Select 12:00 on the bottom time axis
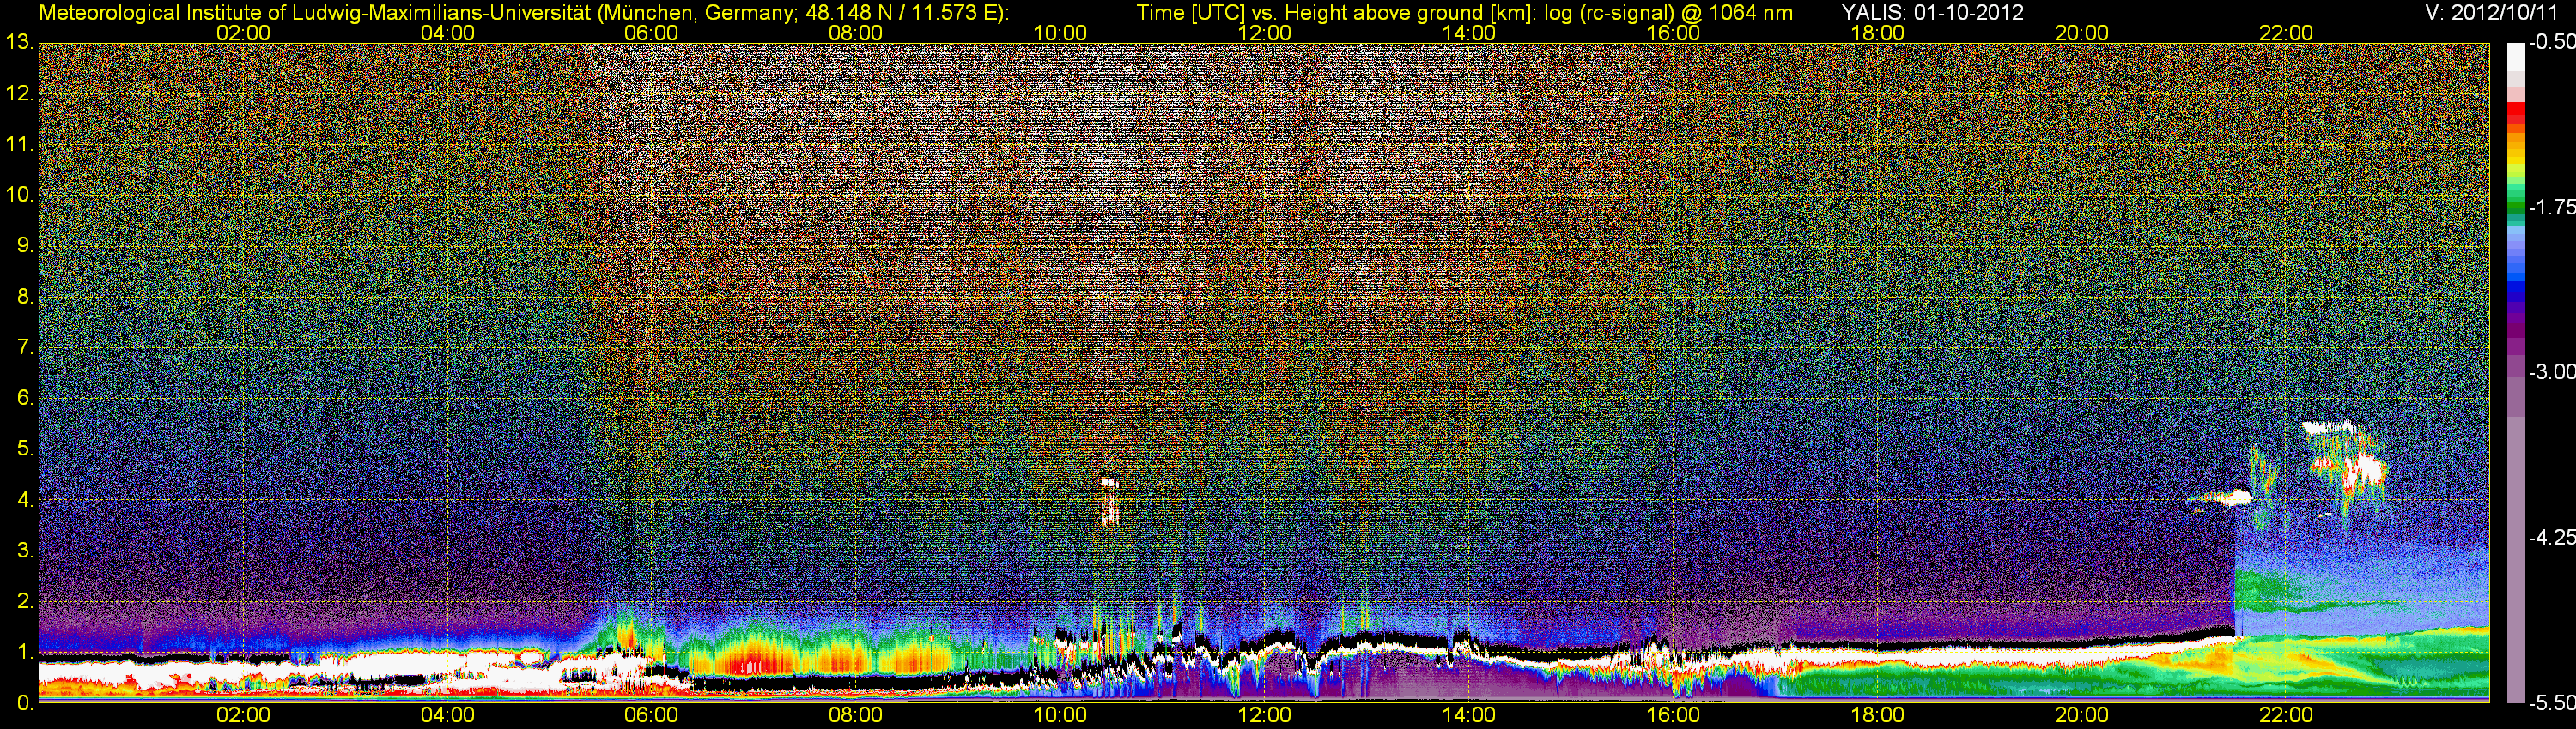 (x=1264, y=715)
